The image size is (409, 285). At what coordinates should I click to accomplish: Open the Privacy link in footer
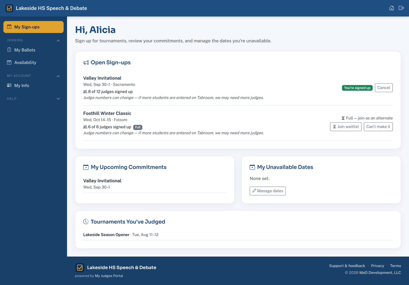click(377, 266)
